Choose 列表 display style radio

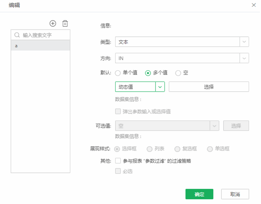click(150, 149)
